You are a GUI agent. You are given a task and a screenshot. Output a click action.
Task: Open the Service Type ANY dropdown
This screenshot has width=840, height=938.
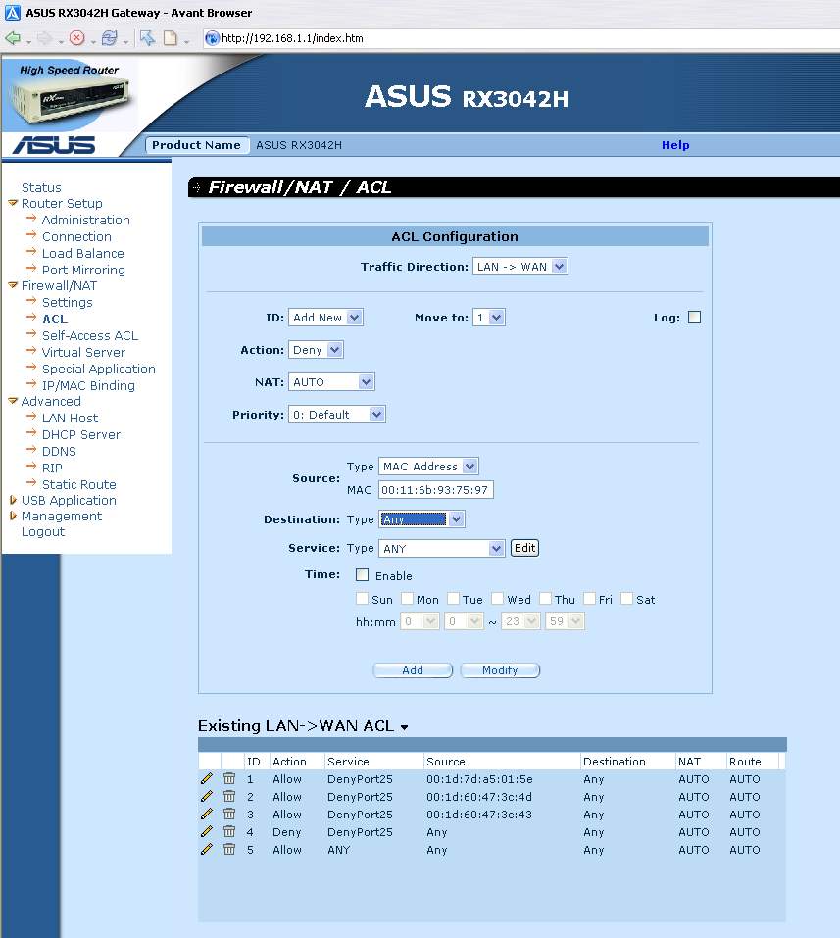441,548
